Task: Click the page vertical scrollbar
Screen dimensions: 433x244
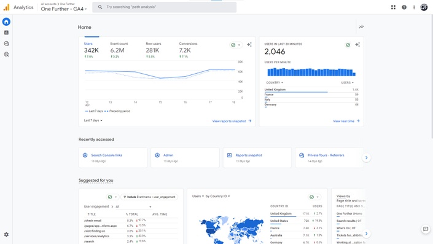Action: click(432, 76)
